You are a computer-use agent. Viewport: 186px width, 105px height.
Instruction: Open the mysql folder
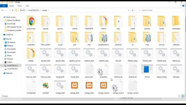60,39
